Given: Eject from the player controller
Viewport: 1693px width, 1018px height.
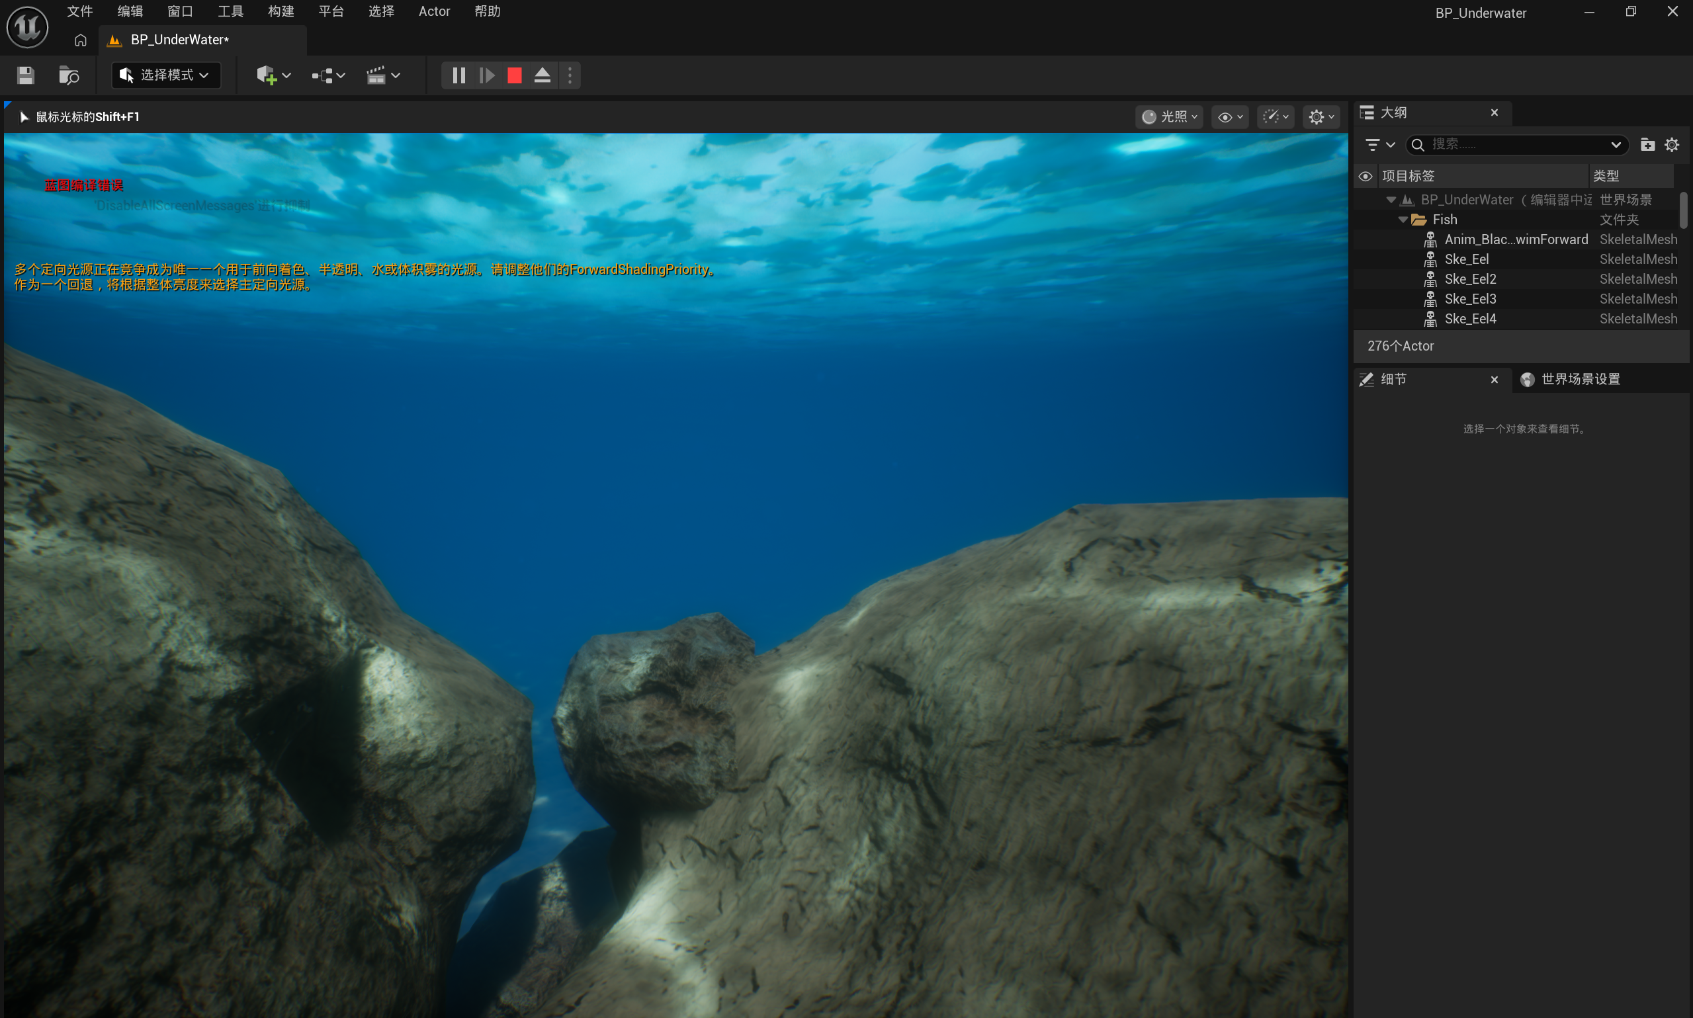Looking at the screenshot, I should tap(543, 75).
